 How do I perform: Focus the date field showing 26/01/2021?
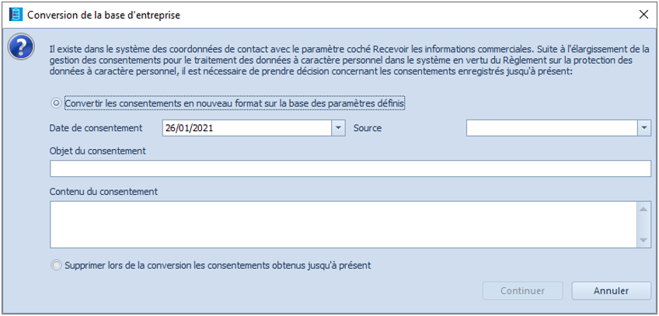click(x=246, y=128)
